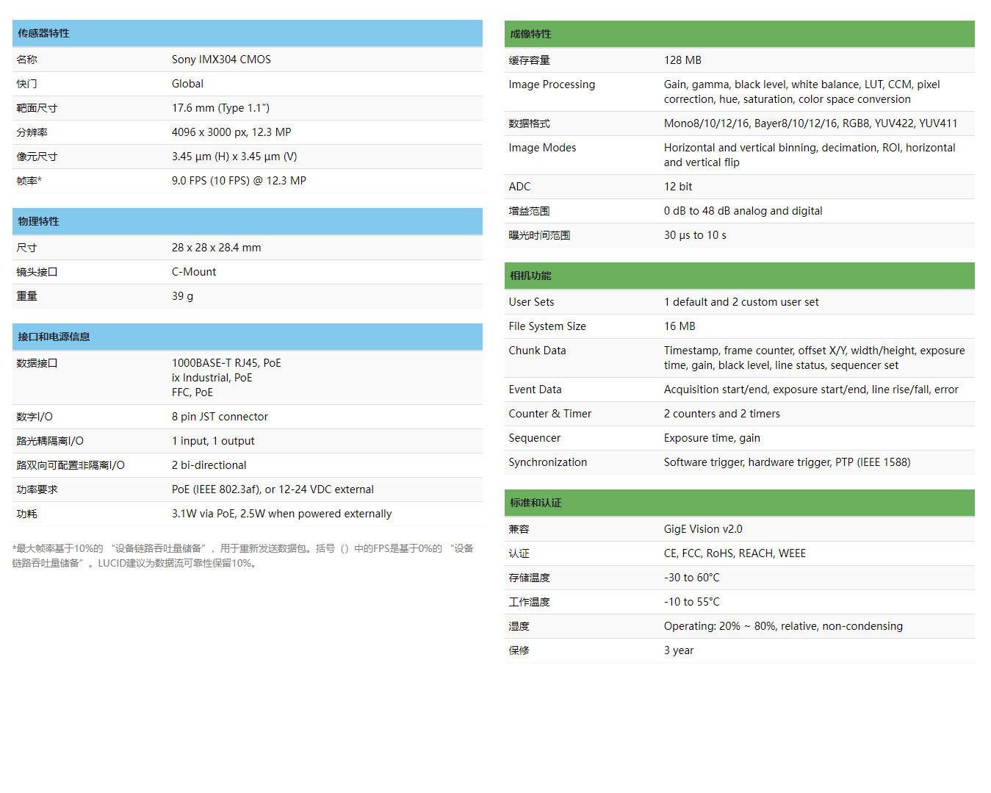Click the 传感器特性 section header
This screenshot has width=991, height=793.
pyautogui.click(x=44, y=33)
